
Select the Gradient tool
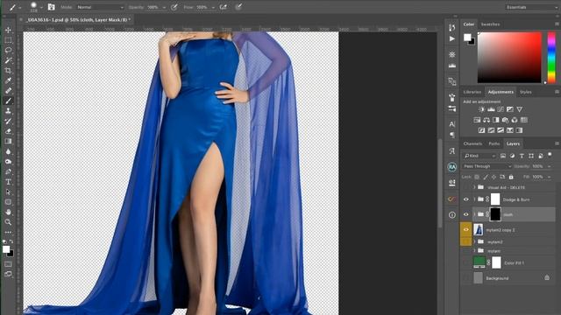[8, 141]
